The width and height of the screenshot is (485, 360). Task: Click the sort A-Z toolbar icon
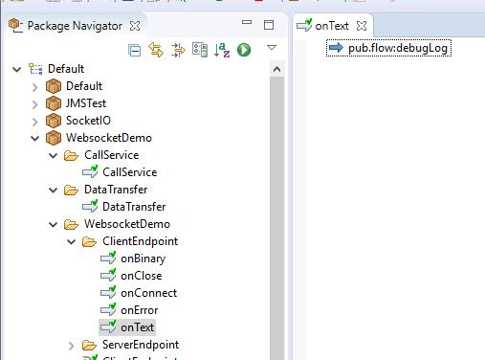pyautogui.click(x=222, y=50)
